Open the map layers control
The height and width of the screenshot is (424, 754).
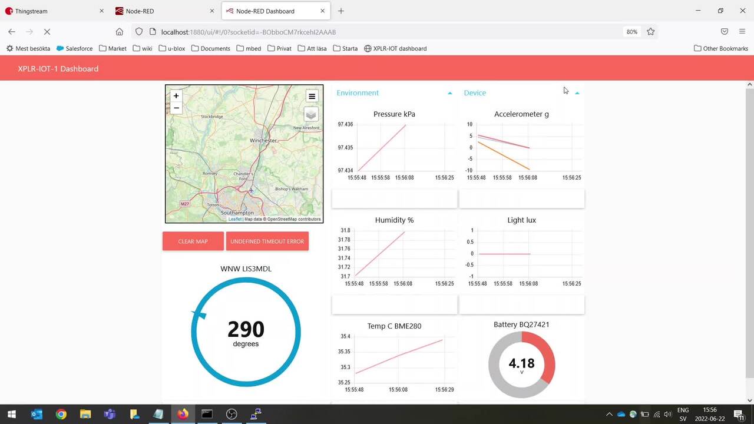coord(311,114)
